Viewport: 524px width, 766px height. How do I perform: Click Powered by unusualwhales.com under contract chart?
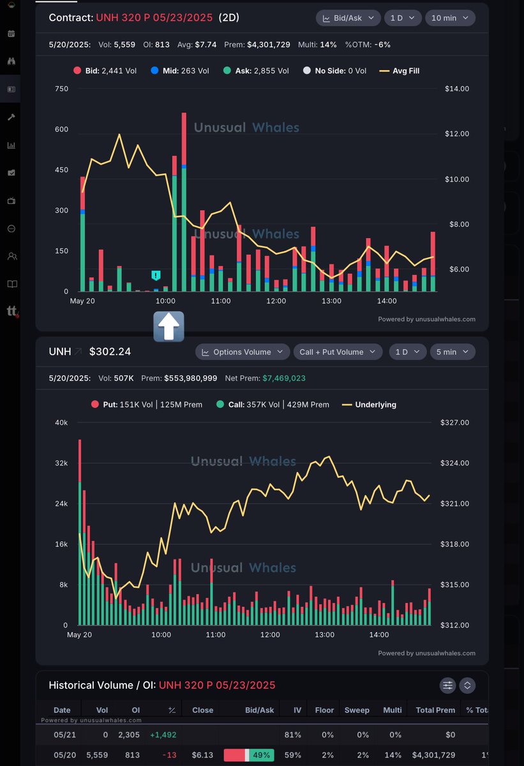point(427,319)
